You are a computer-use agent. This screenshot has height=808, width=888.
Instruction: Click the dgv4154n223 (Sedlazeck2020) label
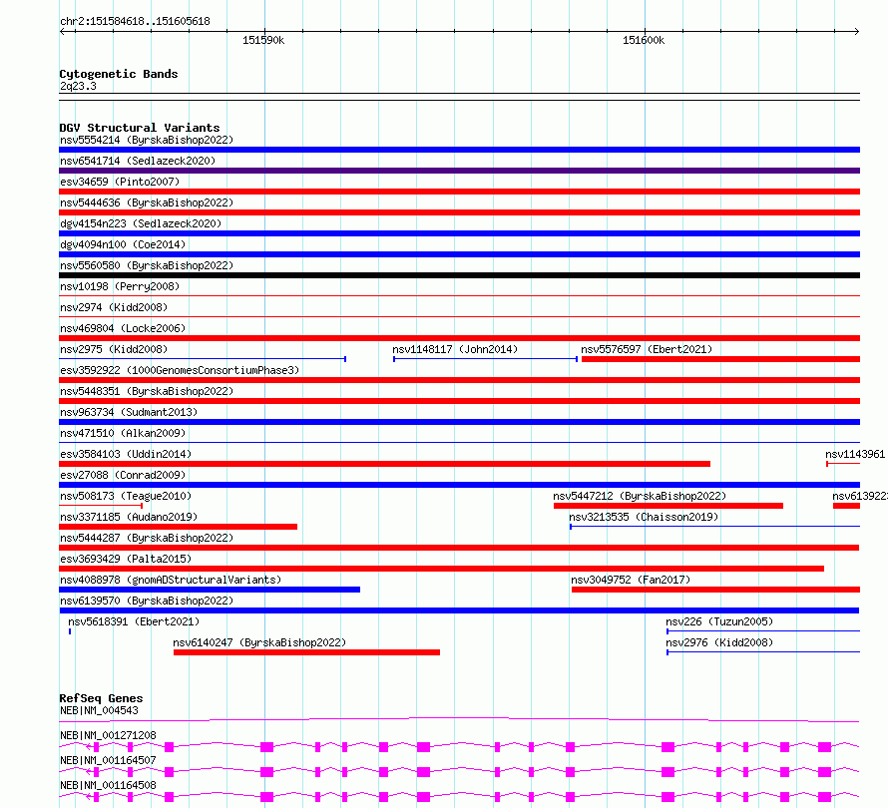[x=141, y=223]
